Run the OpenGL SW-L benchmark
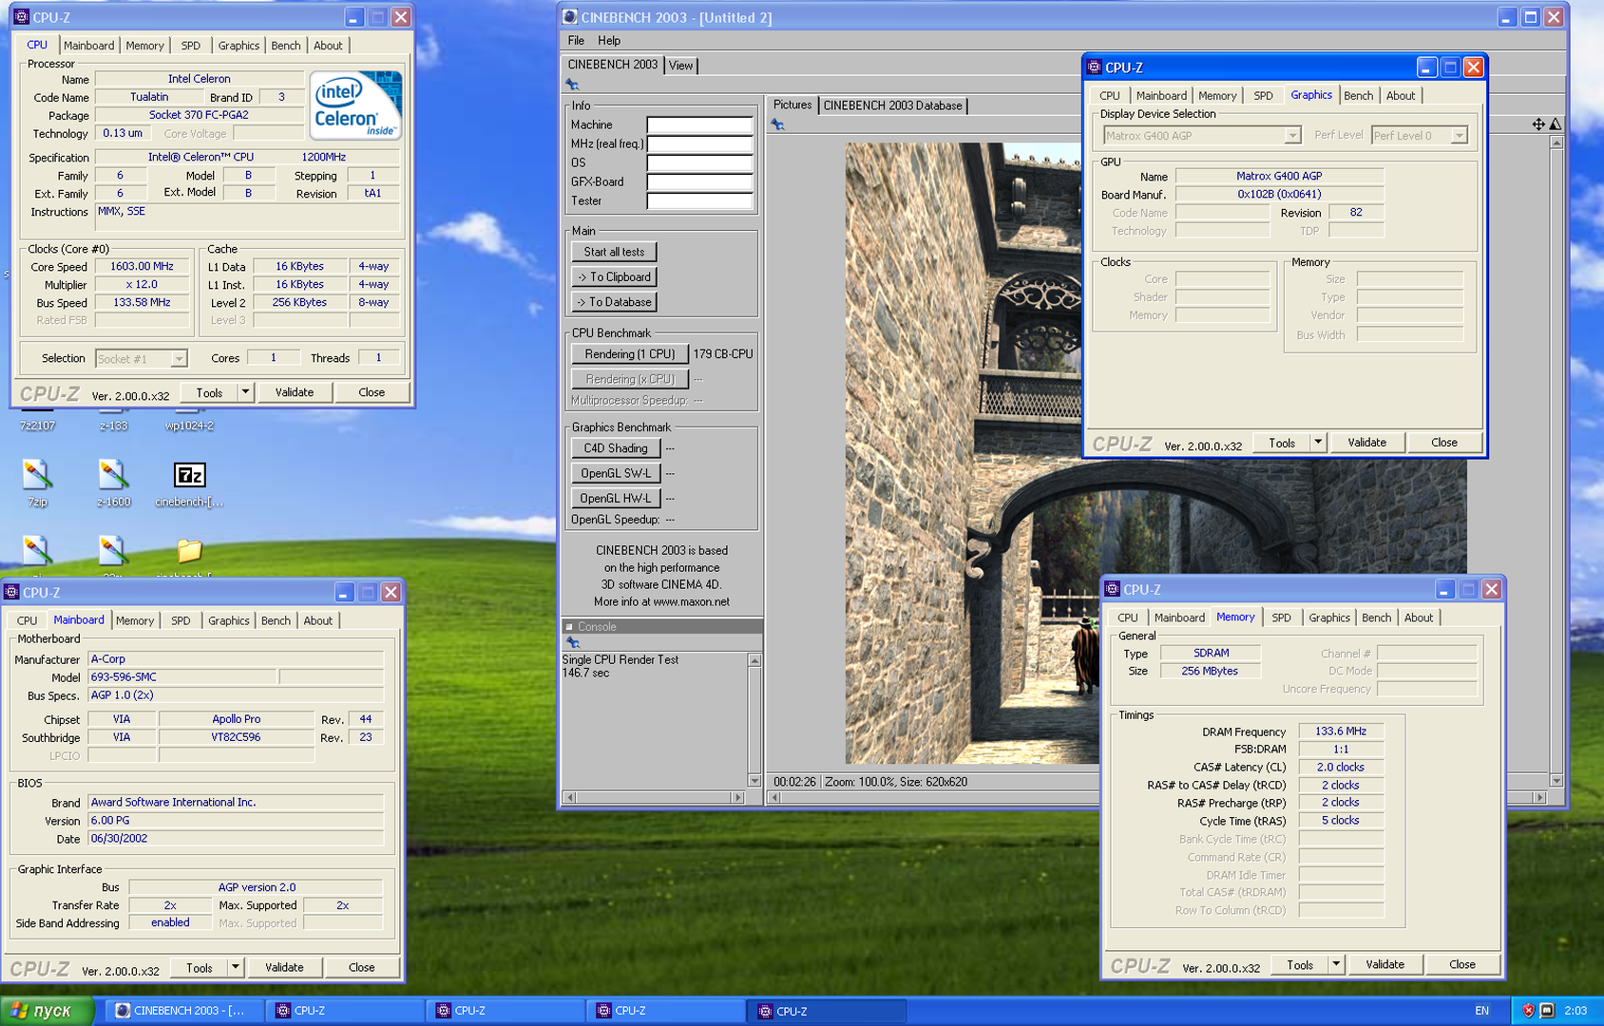Viewport: 1604px width, 1026px height. pos(616,473)
